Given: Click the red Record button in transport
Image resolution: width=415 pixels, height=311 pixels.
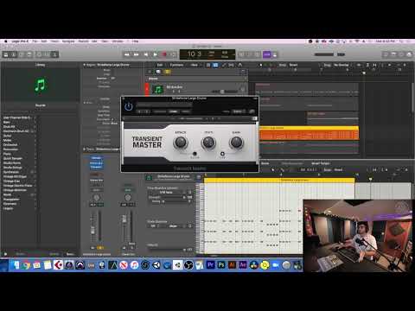Looking at the screenshot, I should pos(164,54).
